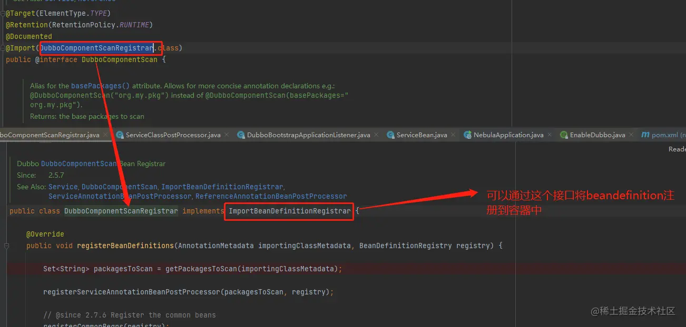Close the DubboBootstrapApplicationListener.java tab

coord(376,135)
